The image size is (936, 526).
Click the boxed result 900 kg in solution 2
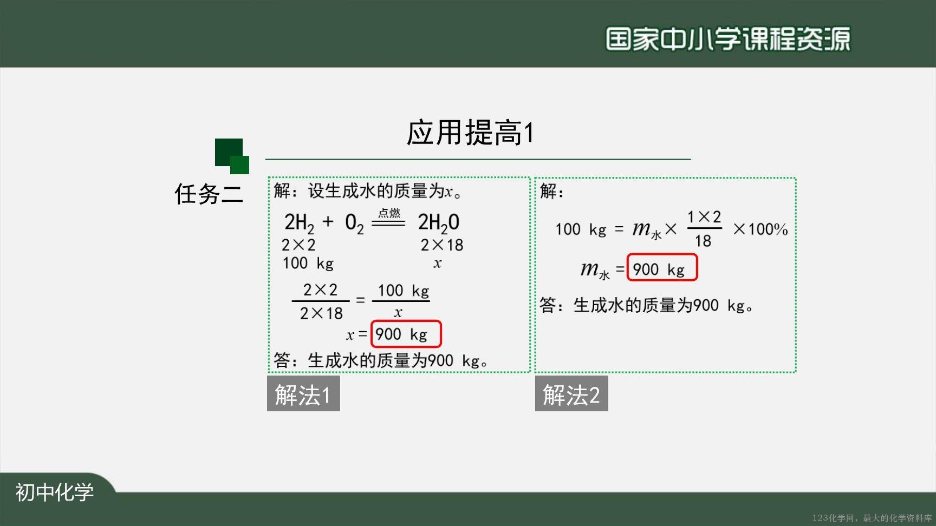tap(662, 267)
